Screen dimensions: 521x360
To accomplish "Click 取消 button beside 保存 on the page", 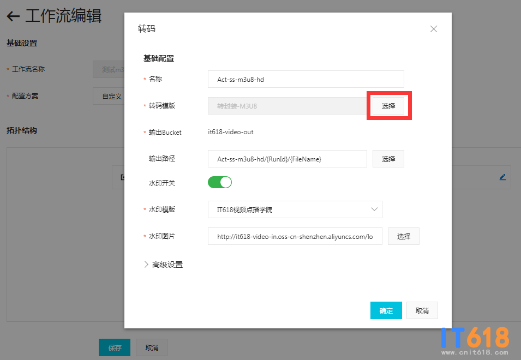I will 152,347.
